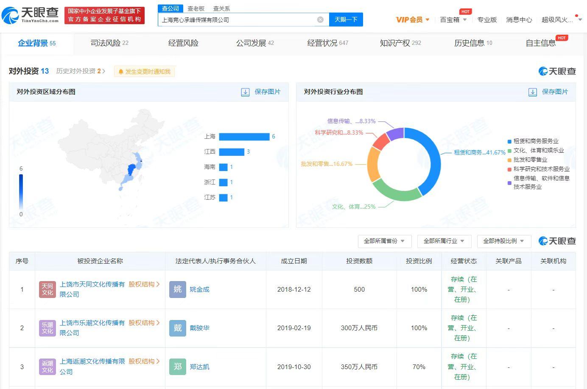Click the 姚 avatar icon
This screenshot has width=587, height=389.
coord(178,290)
